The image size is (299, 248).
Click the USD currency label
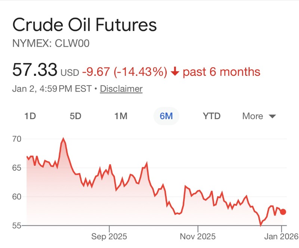pyautogui.click(x=70, y=72)
